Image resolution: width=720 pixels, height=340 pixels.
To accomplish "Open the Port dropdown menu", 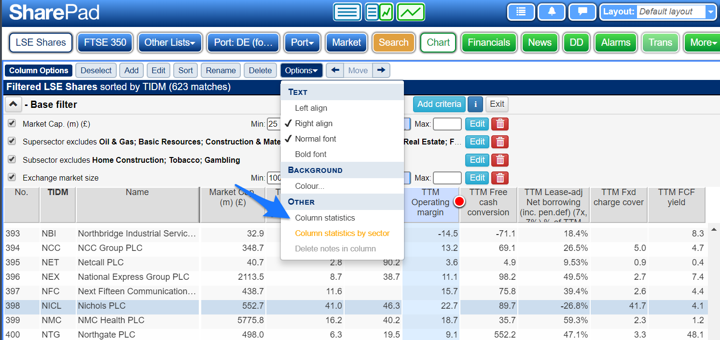I will 303,42.
